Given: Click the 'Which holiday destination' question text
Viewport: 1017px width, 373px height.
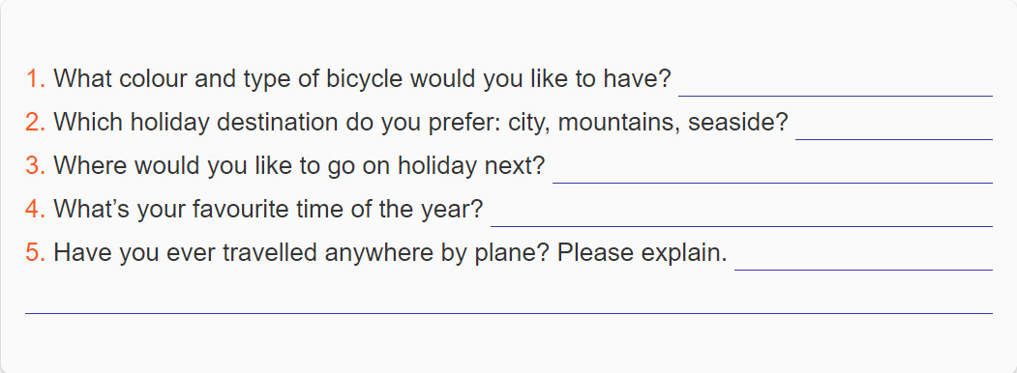Looking at the screenshot, I should click(420, 123).
